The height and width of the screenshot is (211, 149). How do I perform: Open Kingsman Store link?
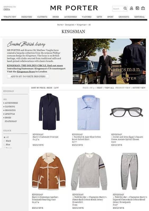(x=26, y=71)
